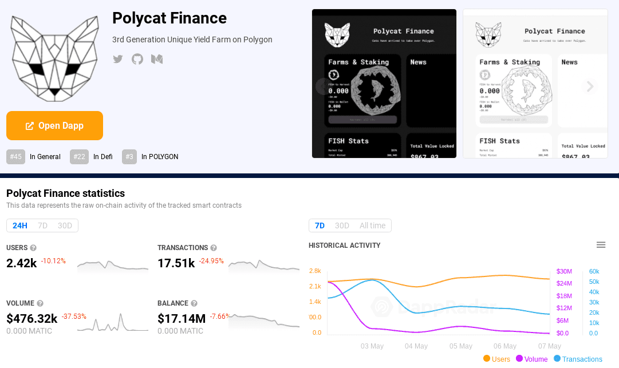Open the Medium blog icon
This screenshot has height=368, width=619.
(157, 59)
